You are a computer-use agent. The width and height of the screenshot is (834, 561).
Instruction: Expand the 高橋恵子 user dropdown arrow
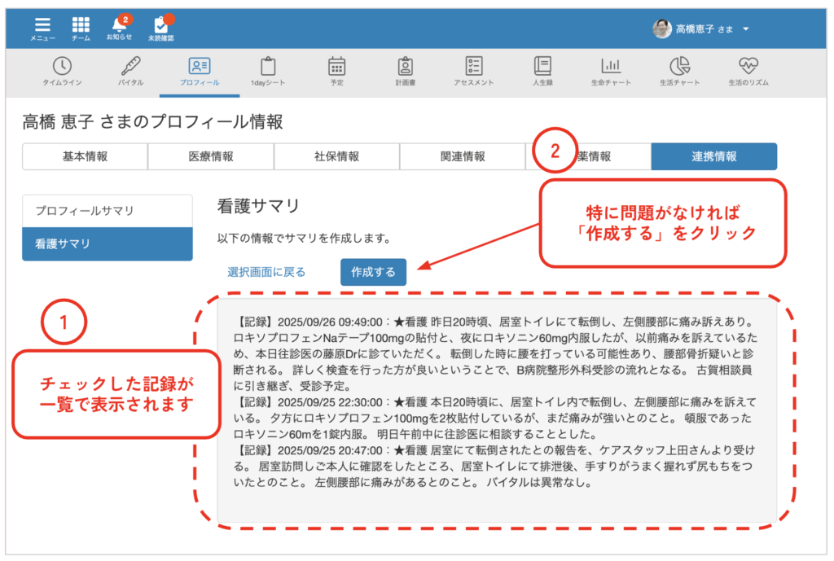(x=746, y=29)
